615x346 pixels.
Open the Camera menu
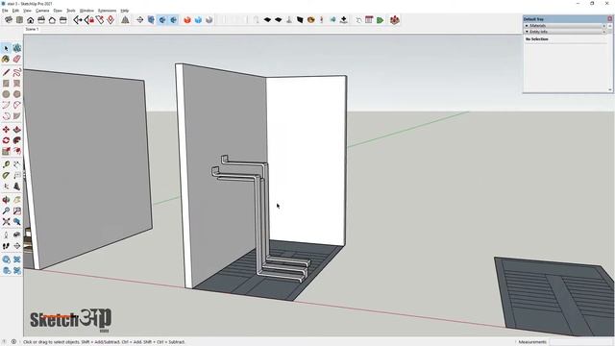[42, 11]
